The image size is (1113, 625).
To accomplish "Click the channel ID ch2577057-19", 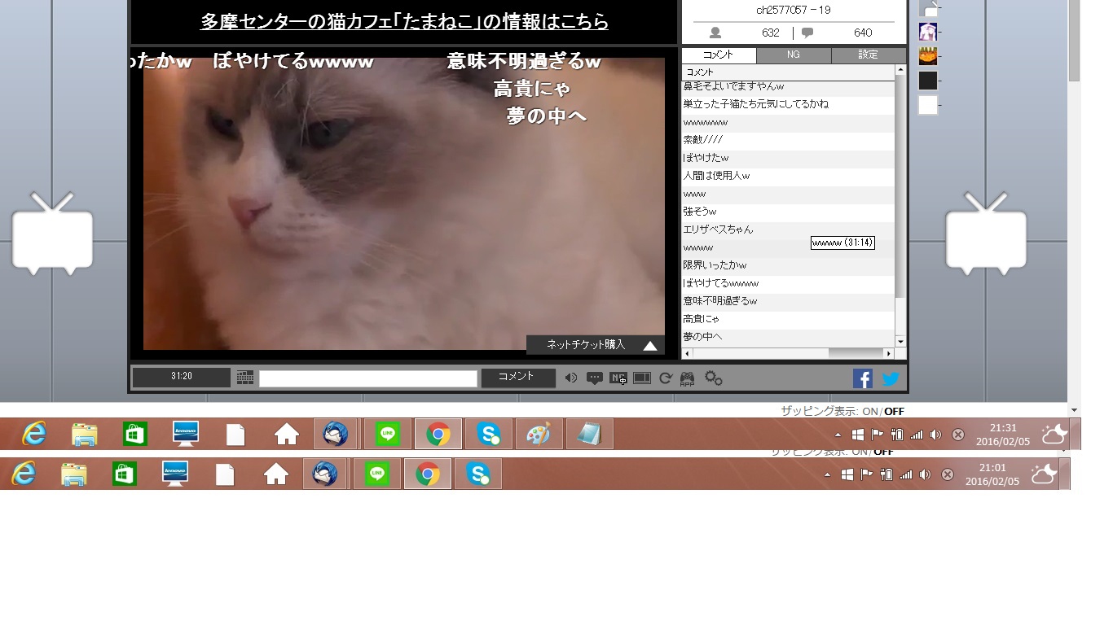I will [793, 10].
